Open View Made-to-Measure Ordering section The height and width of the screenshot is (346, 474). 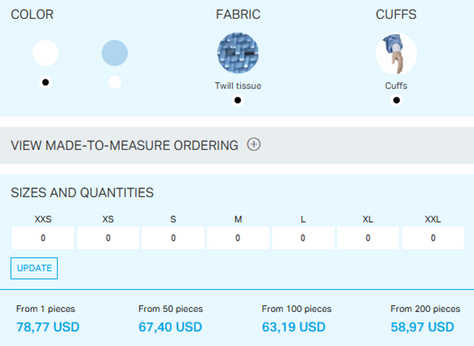click(x=125, y=146)
